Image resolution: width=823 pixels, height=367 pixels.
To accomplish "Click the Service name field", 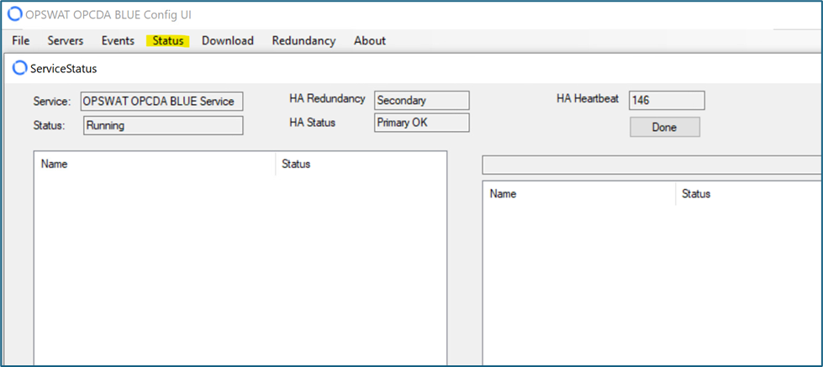I will [x=161, y=102].
